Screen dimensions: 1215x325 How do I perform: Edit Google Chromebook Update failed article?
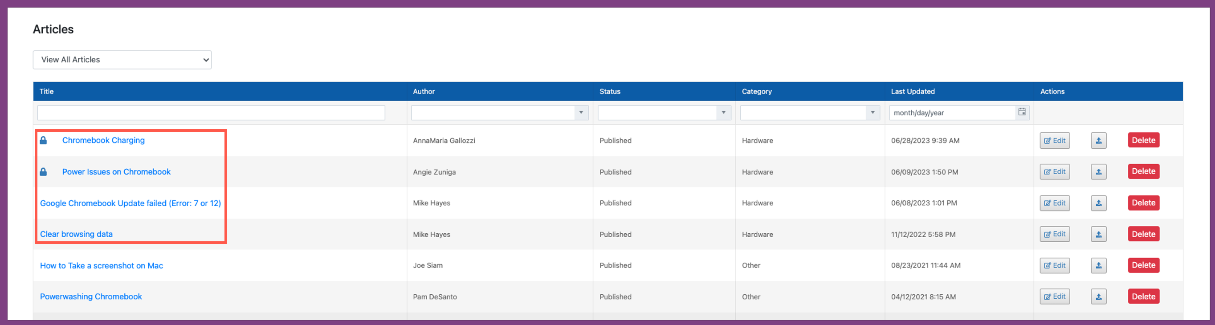[x=1055, y=203]
